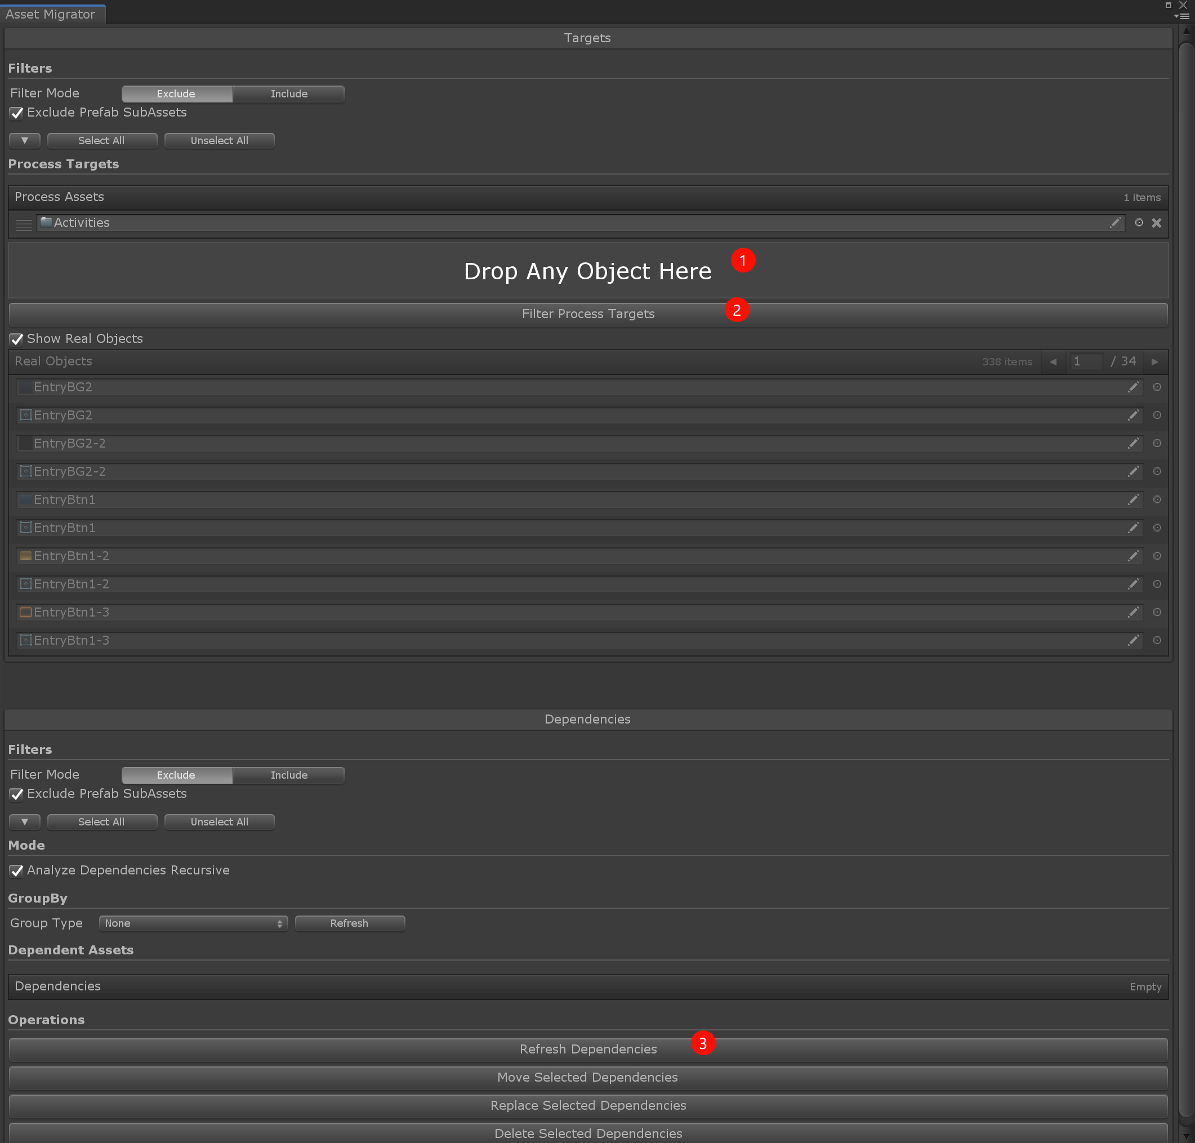Switch Targets Filter Mode to Include

pos(289,94)
